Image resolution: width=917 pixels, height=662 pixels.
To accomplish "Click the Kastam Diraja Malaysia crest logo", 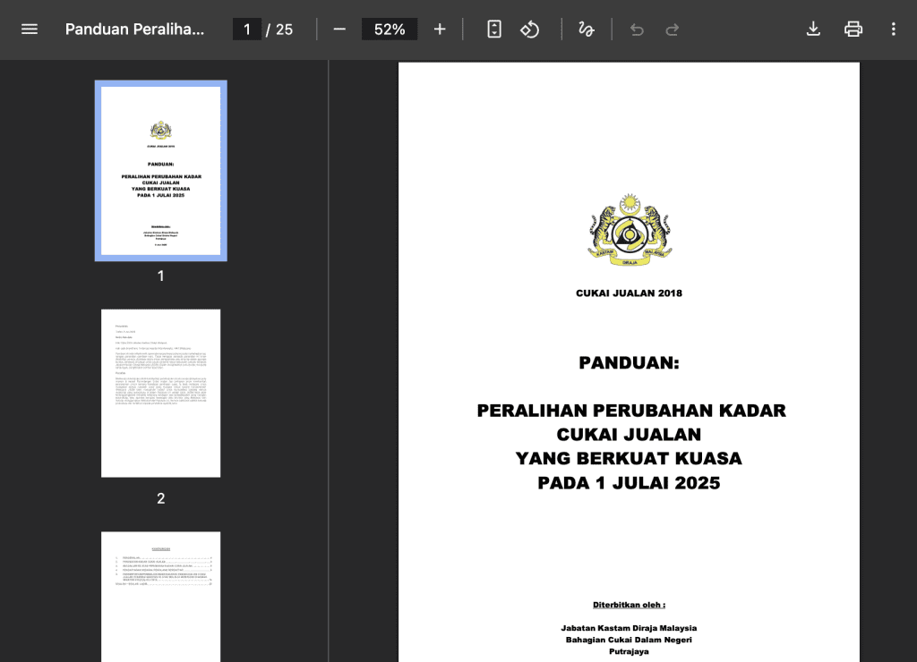I will pyautogui.click(x=630, y=230).
